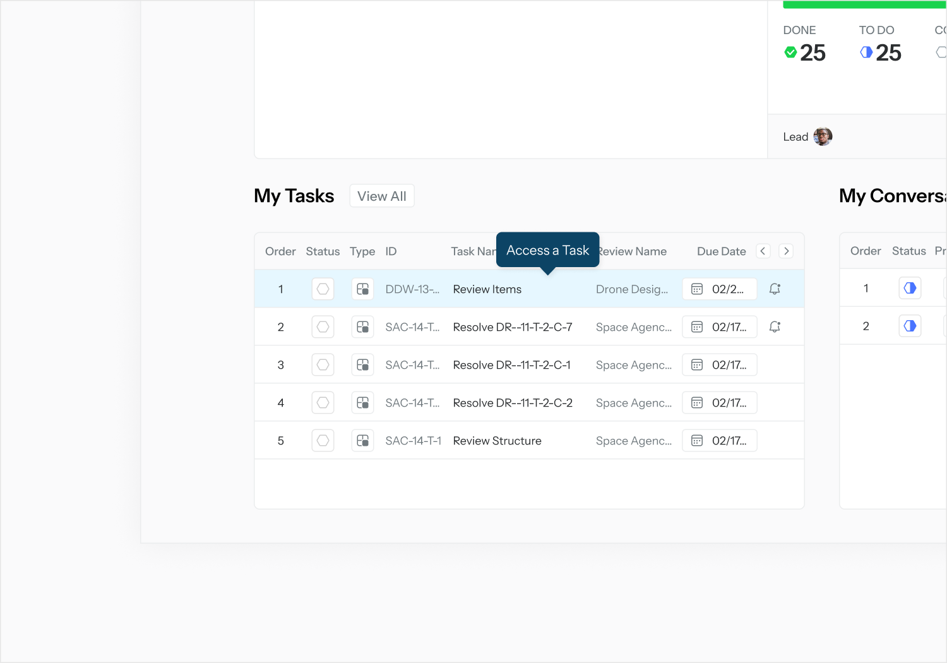Sort by the Status column in My Tasks
This screenshot has height=663, width=947.
323,251
